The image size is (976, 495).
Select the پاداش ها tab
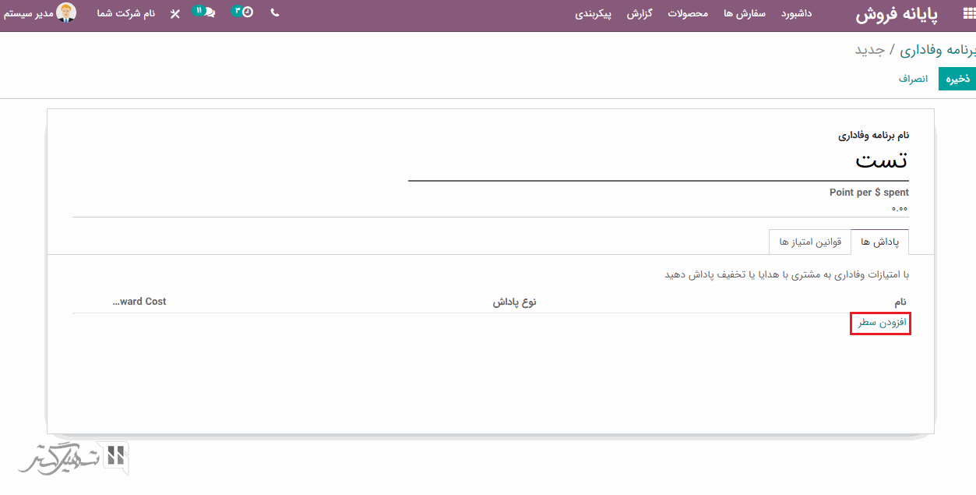pyautogui.click(x=879, y=242)
